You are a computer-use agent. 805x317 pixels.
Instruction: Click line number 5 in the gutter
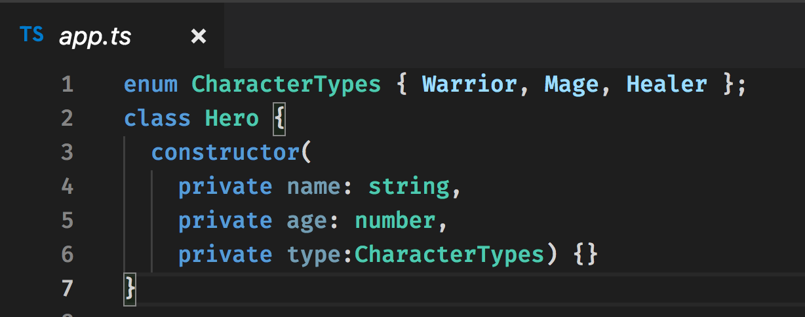67,221
